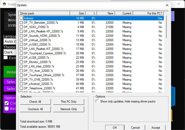
Task: Sort list by For this PC? column header
Action: [149, 13]
